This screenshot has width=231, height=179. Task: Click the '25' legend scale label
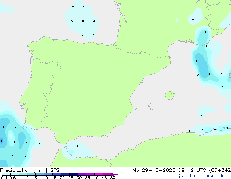[71, 178]
